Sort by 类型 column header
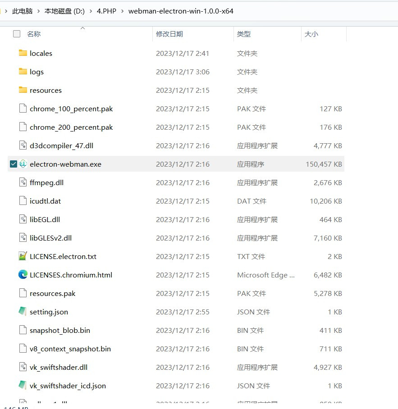Viewport: 398px width, 409px height. pos(244,34)
